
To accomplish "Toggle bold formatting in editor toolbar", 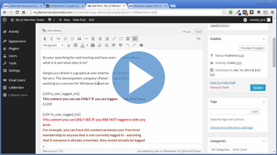I will (45, 39).
